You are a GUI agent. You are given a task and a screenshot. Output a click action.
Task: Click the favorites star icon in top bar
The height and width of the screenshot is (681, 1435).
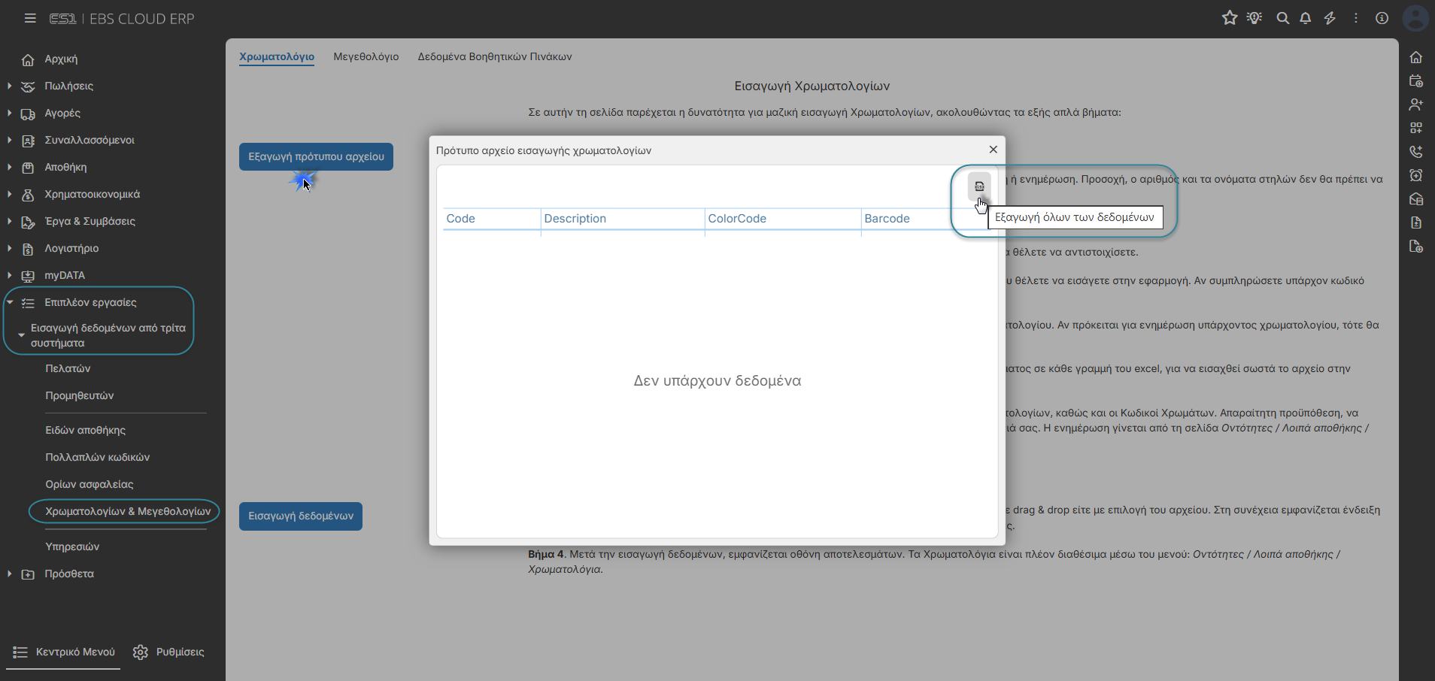1230,18
